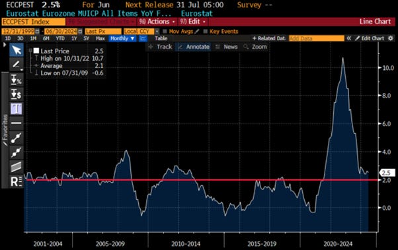Select the channel shading tool
Viewport: 398px width, 250px height.
pos(17,167)
